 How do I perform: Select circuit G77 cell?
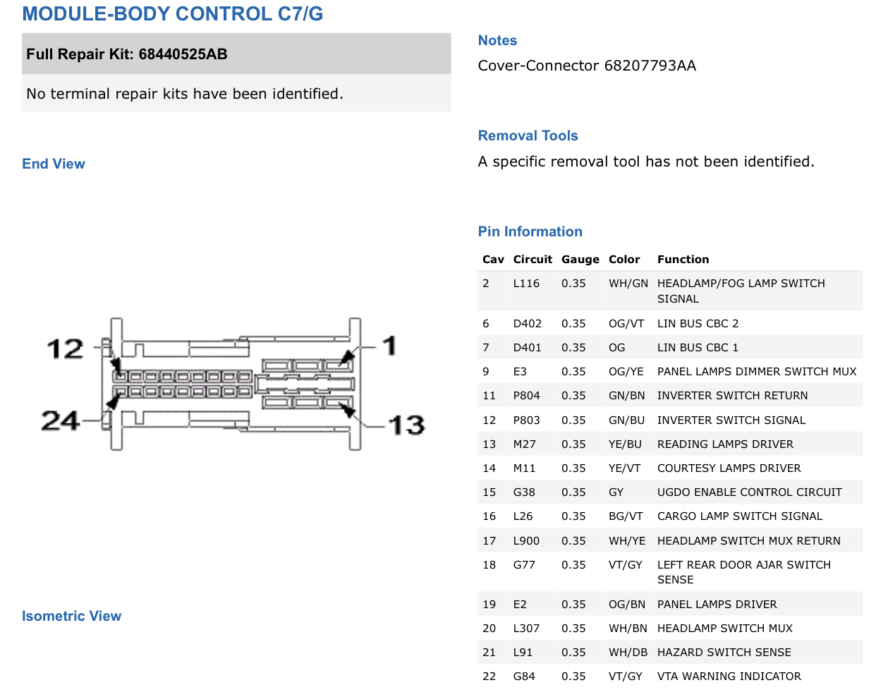pos(524,565)
